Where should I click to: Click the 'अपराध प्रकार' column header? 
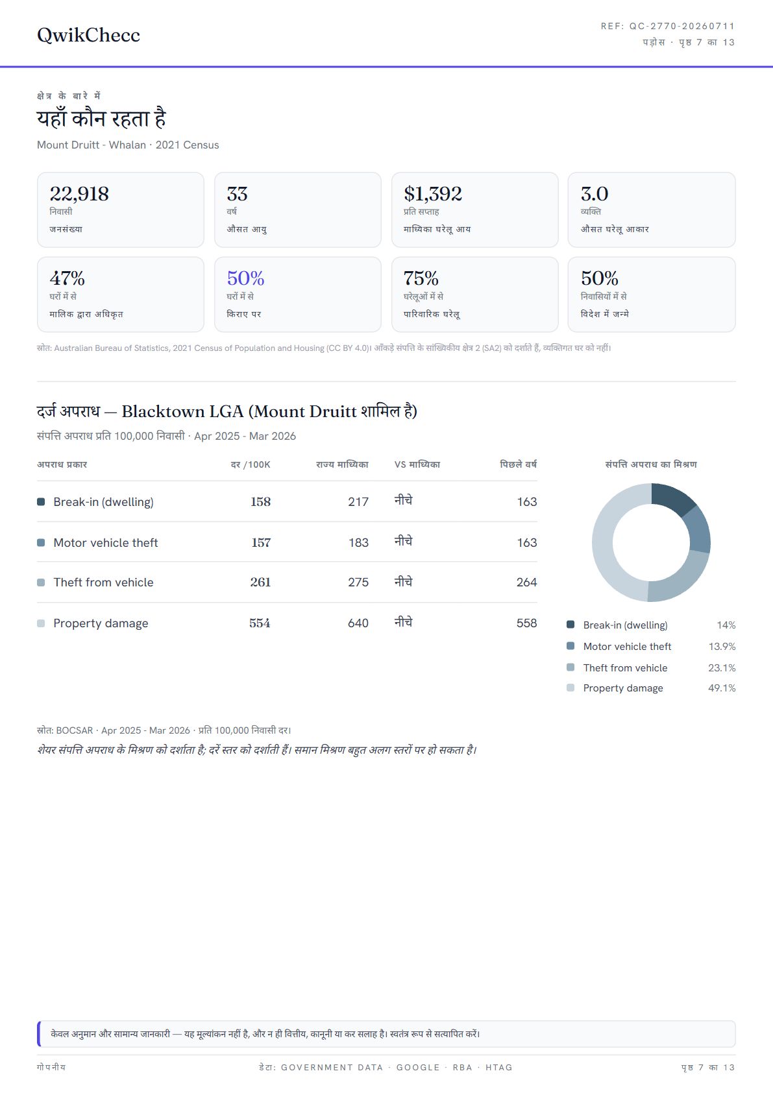tap(62, 464)
